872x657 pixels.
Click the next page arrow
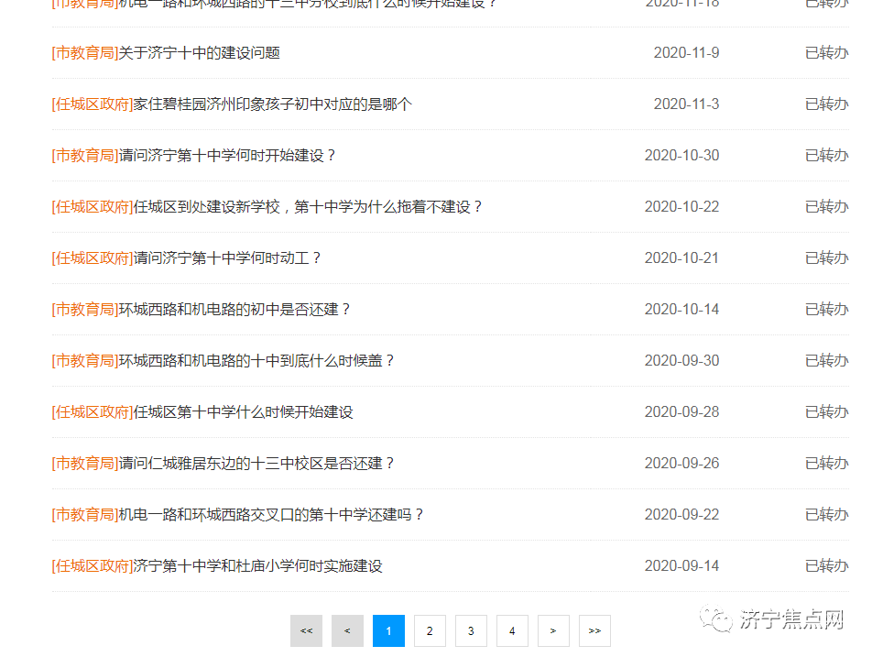(553, 630)
